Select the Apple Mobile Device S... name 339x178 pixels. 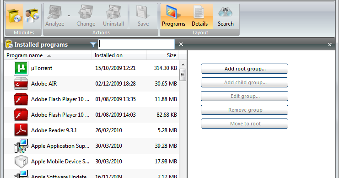click(x=60, y=162)
